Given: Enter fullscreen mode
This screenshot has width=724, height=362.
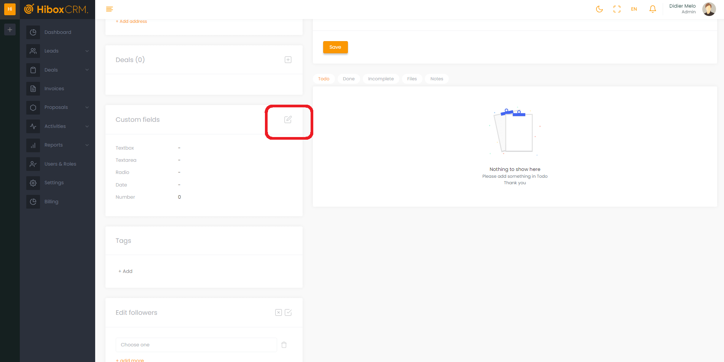Looking at the screenshot, I should [617, 9].
